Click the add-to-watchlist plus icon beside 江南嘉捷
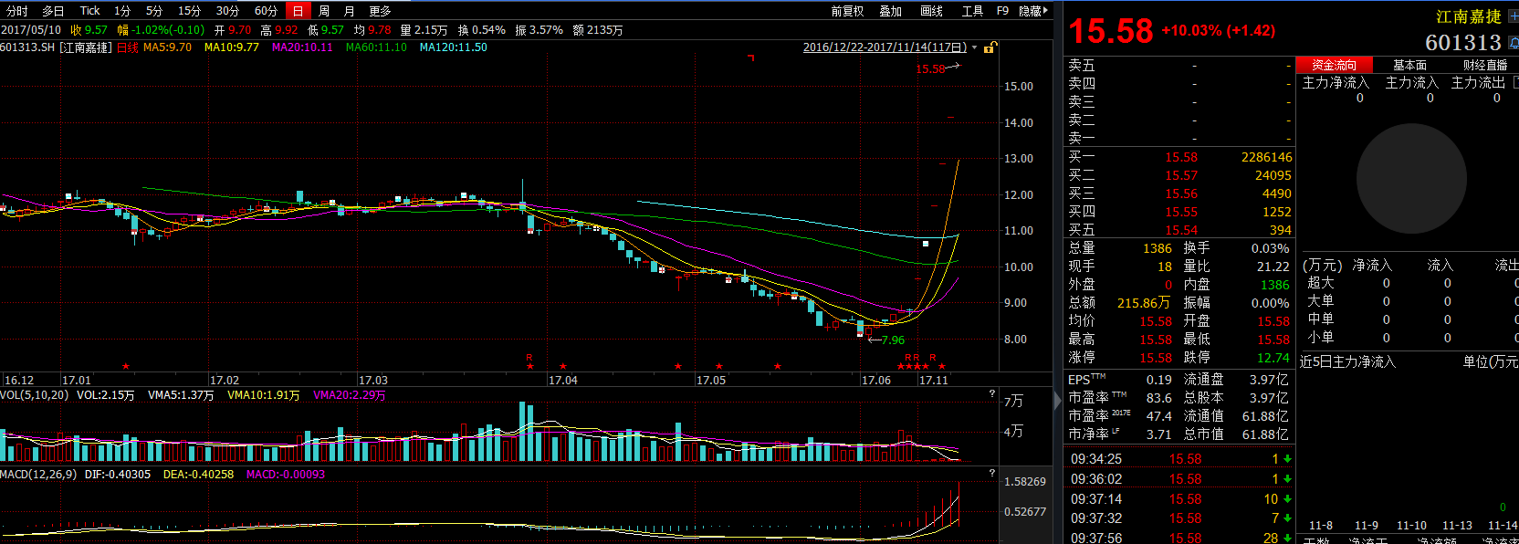The image size is (1519, 544). (x=1513, y=16)
